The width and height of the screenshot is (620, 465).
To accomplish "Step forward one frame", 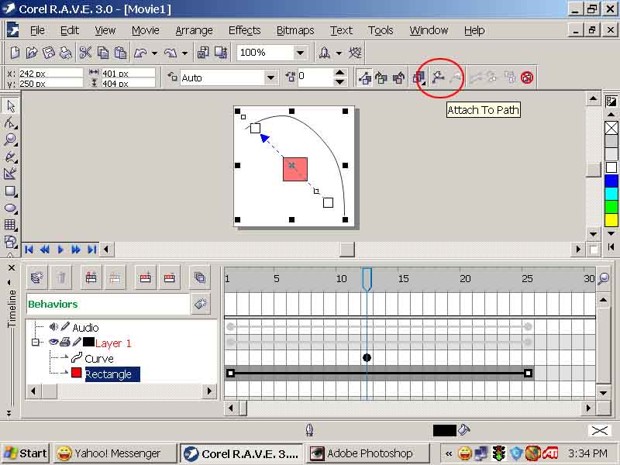I will [x=75, y=250].
